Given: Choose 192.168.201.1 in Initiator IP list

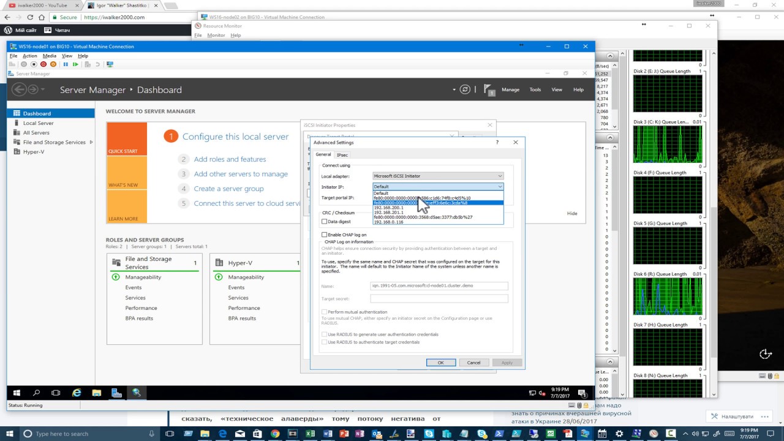Looking at the screenshot, I should tap(438, 213).
